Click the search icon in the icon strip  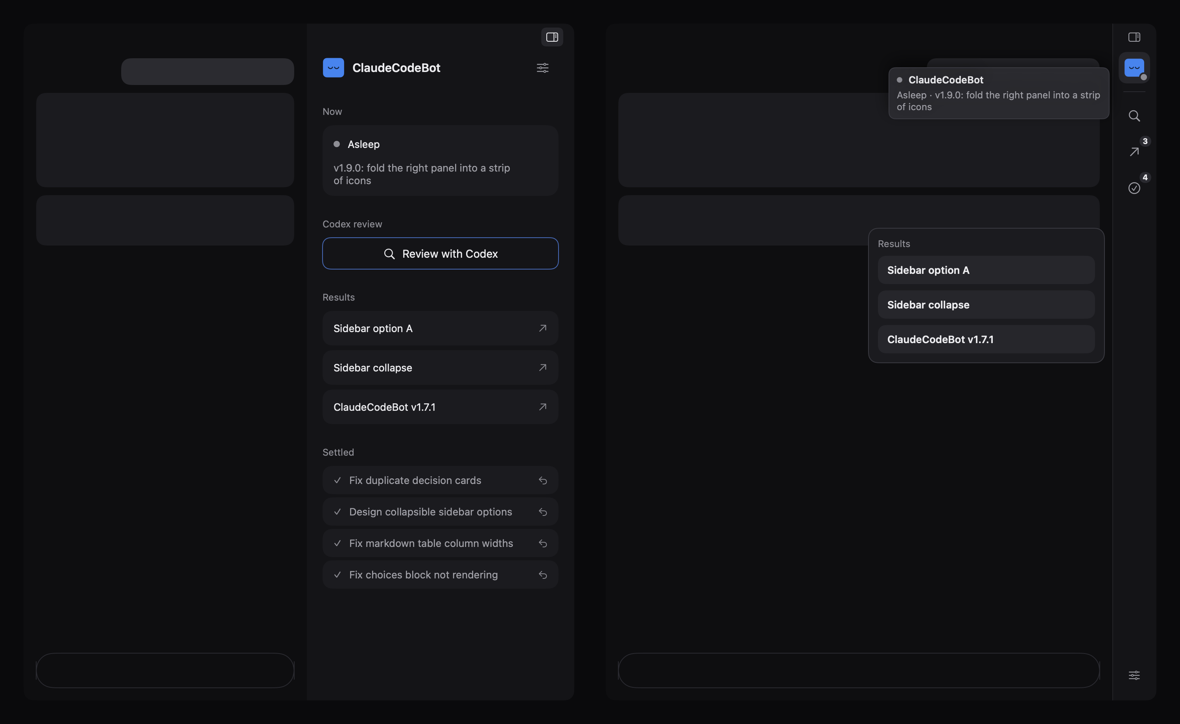pyautogui.click(x=1134, y=116)
